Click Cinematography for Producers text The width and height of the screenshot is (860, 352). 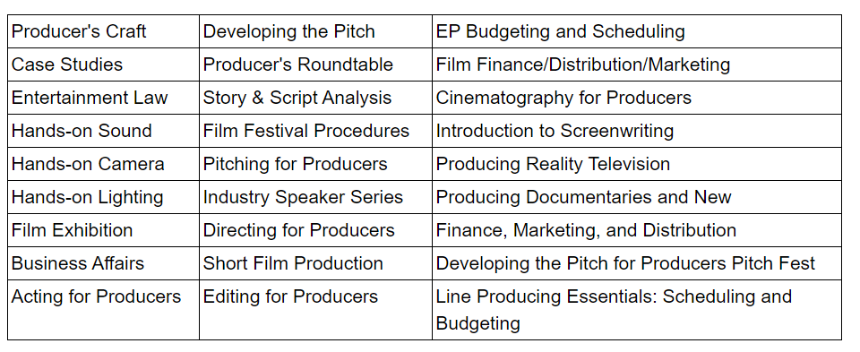(x=563, y=98)
